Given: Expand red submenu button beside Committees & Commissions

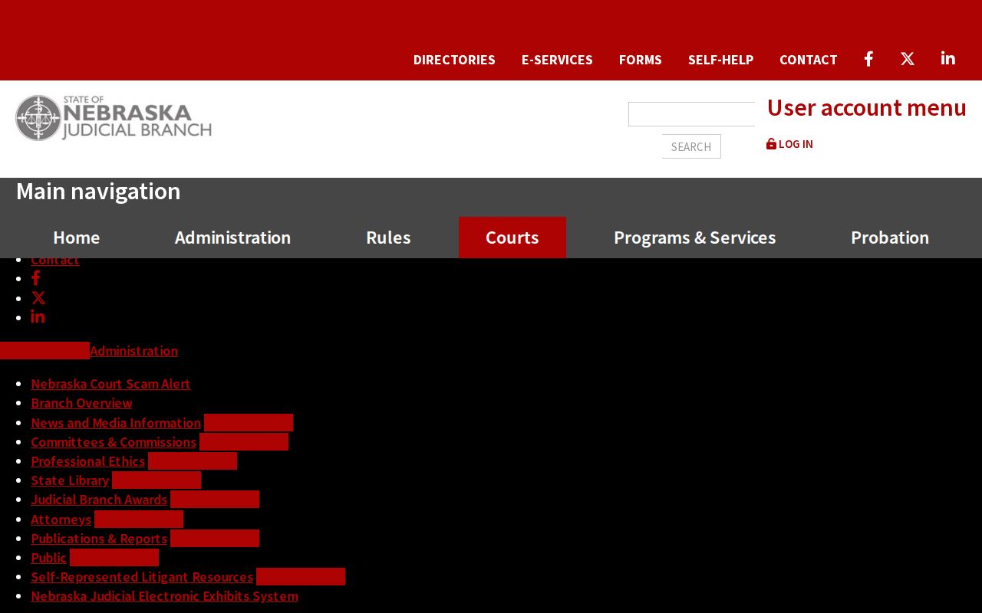Looking at the screenshot, I should 244,442.
